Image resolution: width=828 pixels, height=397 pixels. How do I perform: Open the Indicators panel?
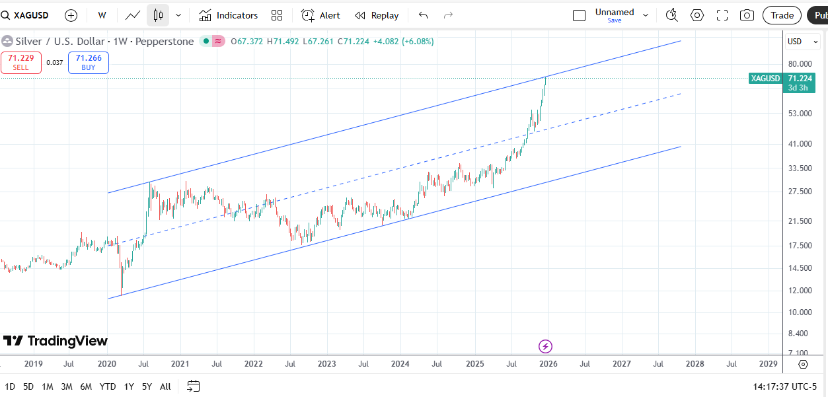(x=229, y=15)
